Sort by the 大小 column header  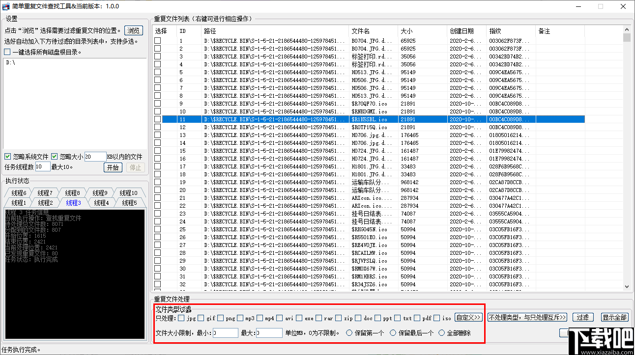pos(423,31)
